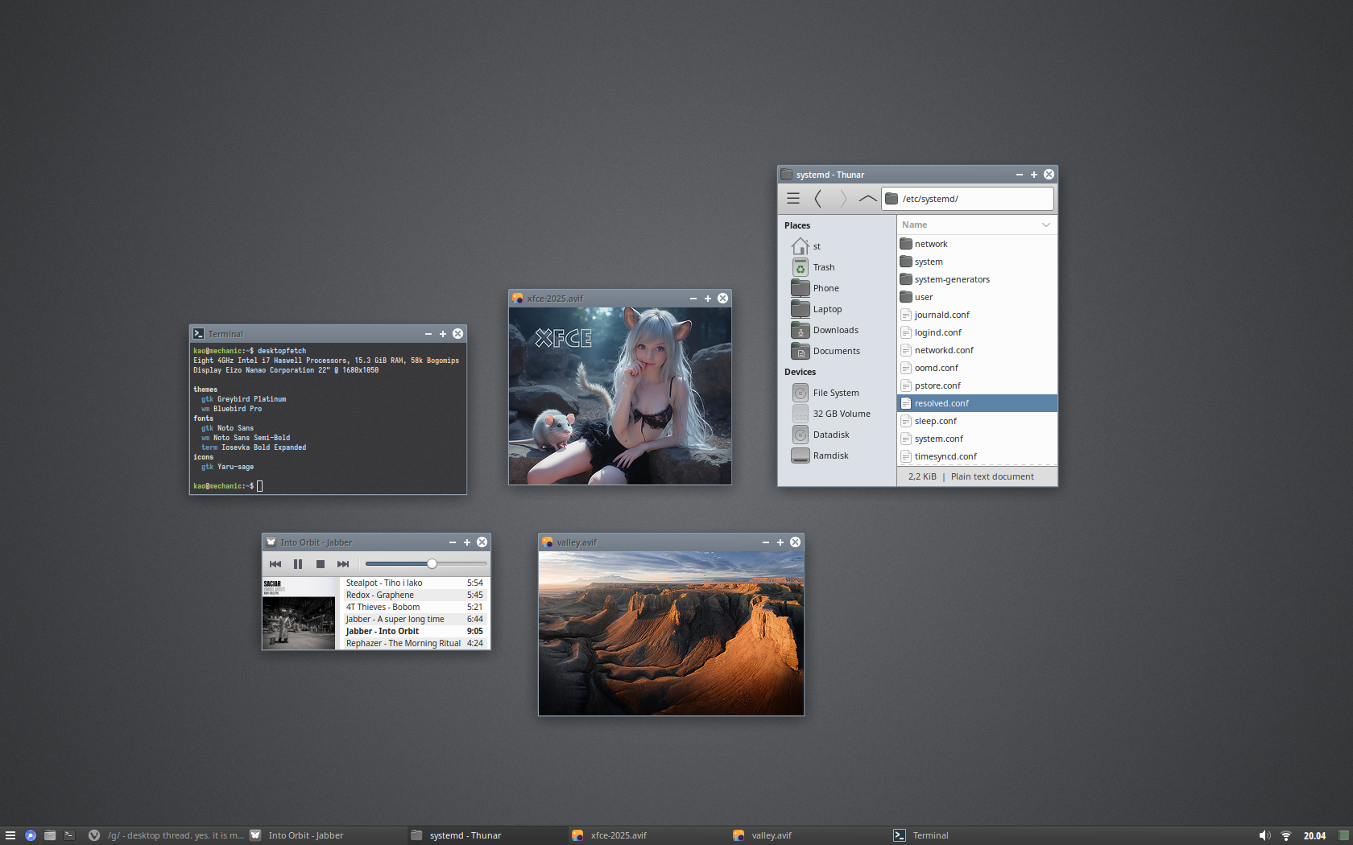This screenshot has width=1353, height=845.
Task: Select the system folder
Action: click(977, 262)
